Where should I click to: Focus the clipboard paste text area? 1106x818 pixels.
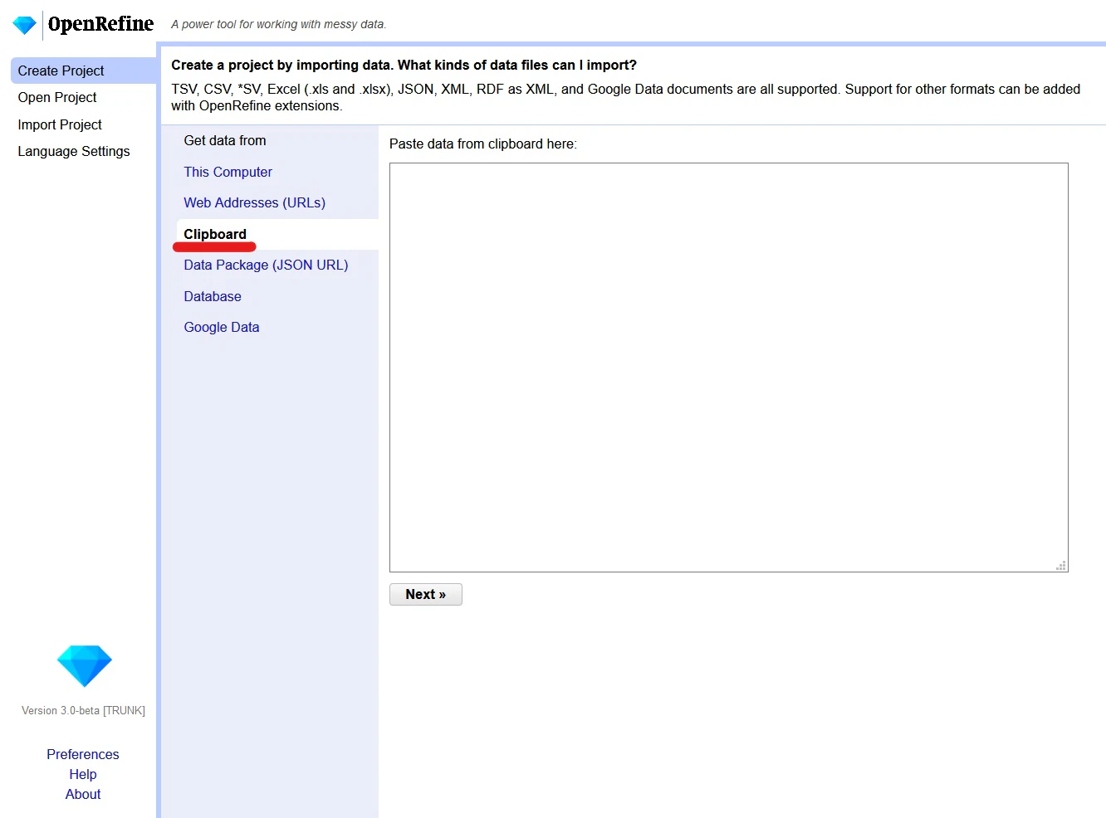(729, 368)
